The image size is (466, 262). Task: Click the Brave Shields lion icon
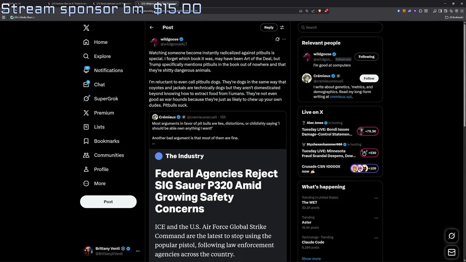(x=320, y=11)
